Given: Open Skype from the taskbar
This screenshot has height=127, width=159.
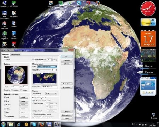Looking at the screenshot, I should pos(34,125).
